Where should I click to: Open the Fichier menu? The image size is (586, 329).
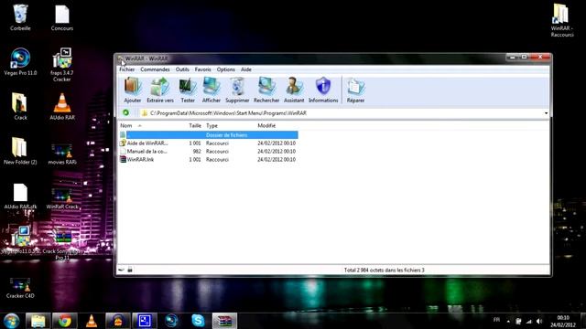[126, 69]
